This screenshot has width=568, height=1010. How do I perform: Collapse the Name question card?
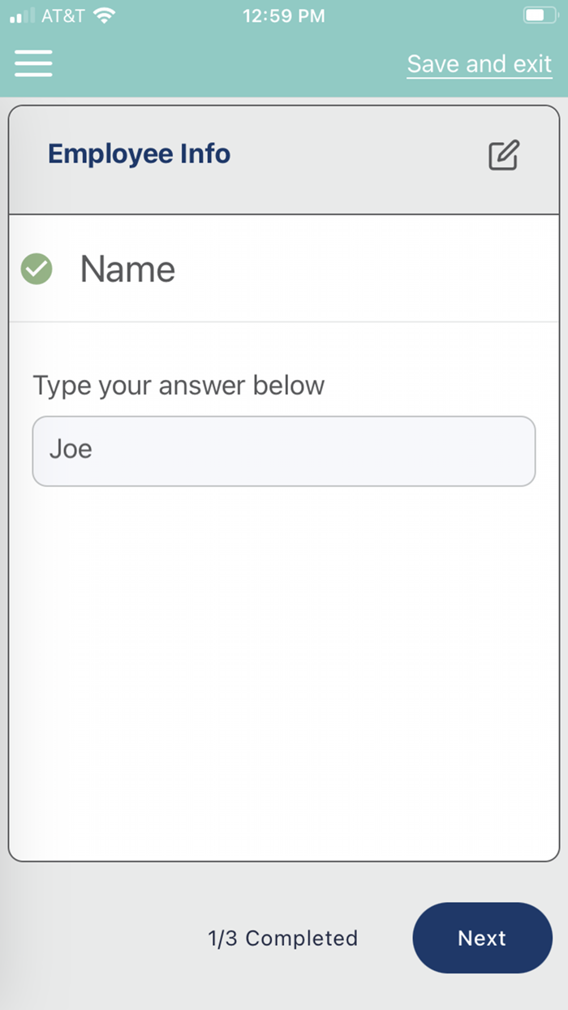[x=127, y=269]
